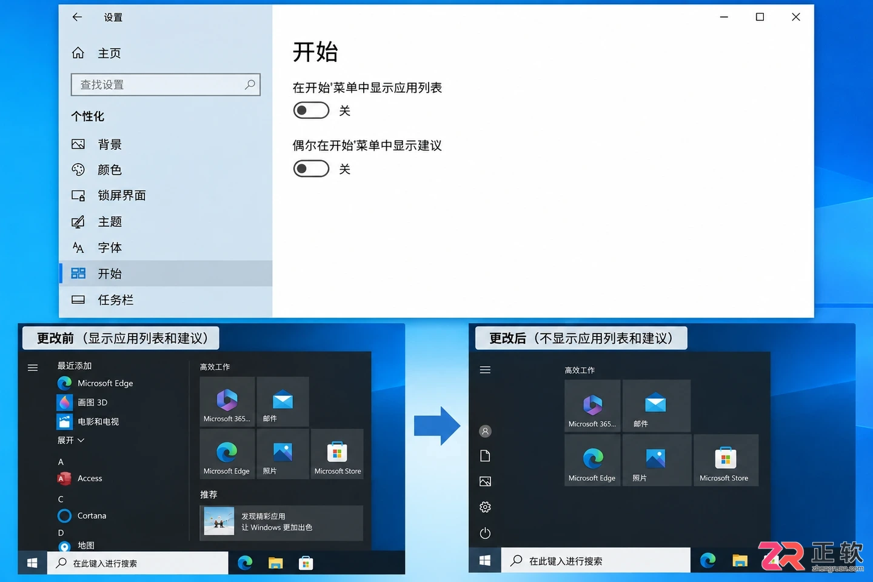Viewport: 873px width, 582px height.
Task: Open 照片 tile in 更改前 Start menu
Action: click(283, 454)
